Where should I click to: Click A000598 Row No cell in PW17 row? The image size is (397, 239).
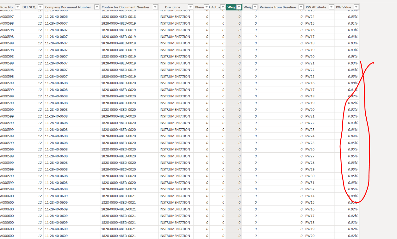coord(10,37)
